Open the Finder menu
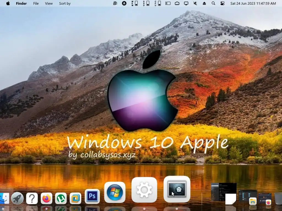 pos(21,3)
